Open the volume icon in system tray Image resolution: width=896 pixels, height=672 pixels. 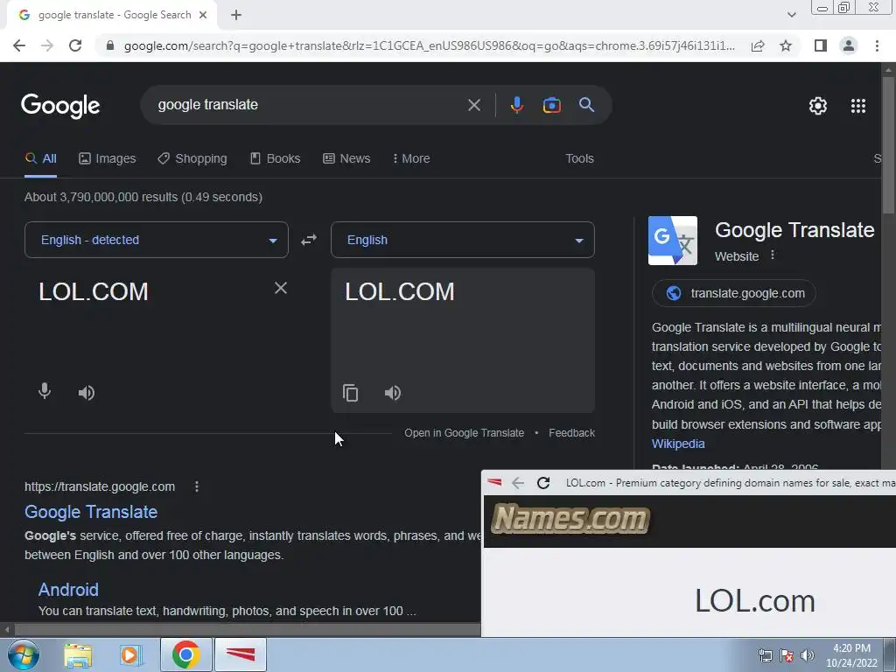pos(808,655)
